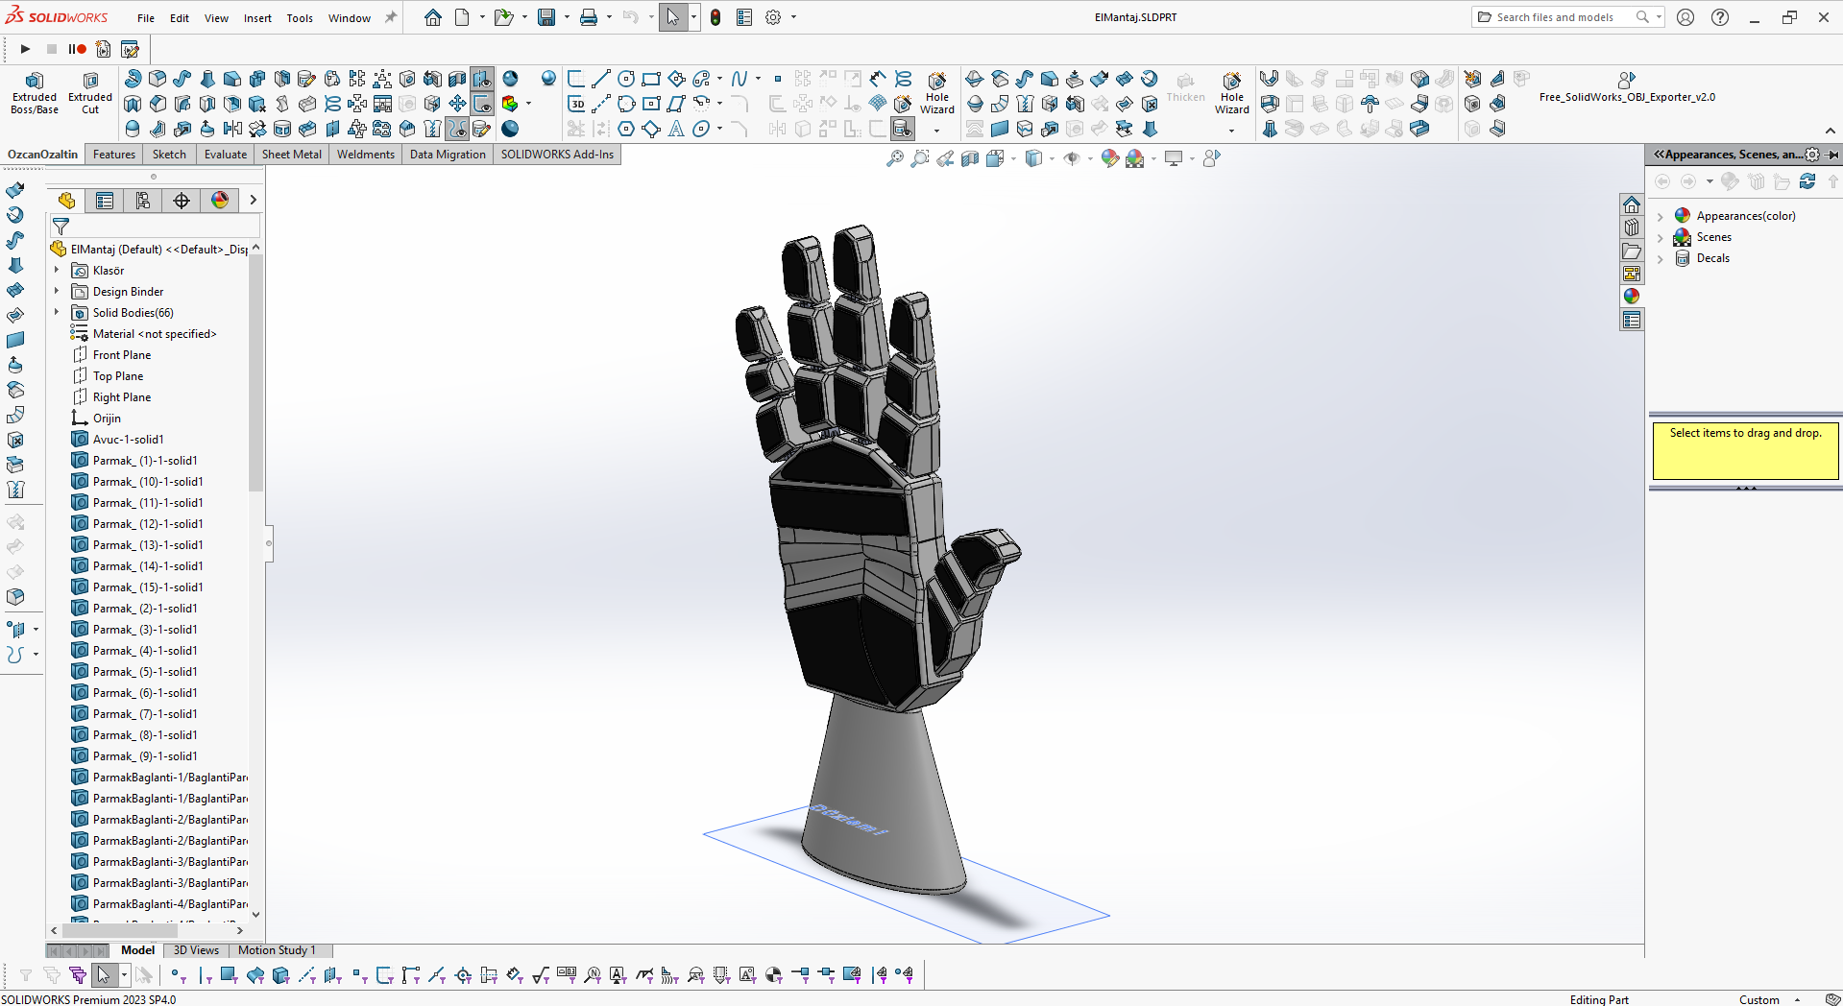The height and width of the screenshot is (1006, 1843).
Task: Switch to the Sheet Metal tab
Action: (x=292, y=155)
